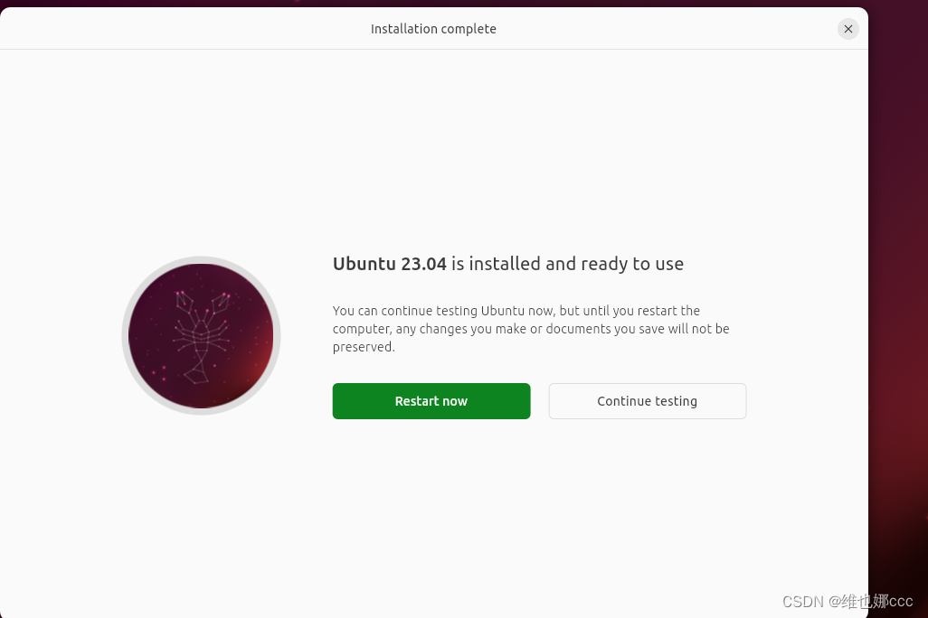This screenshot has height=618, width=928.
Task: Click the CSDN watermark text
Action: click(847, 601)
